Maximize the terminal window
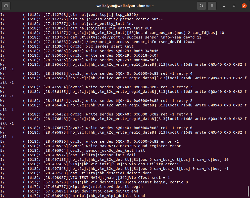 (x=234, y=6)
